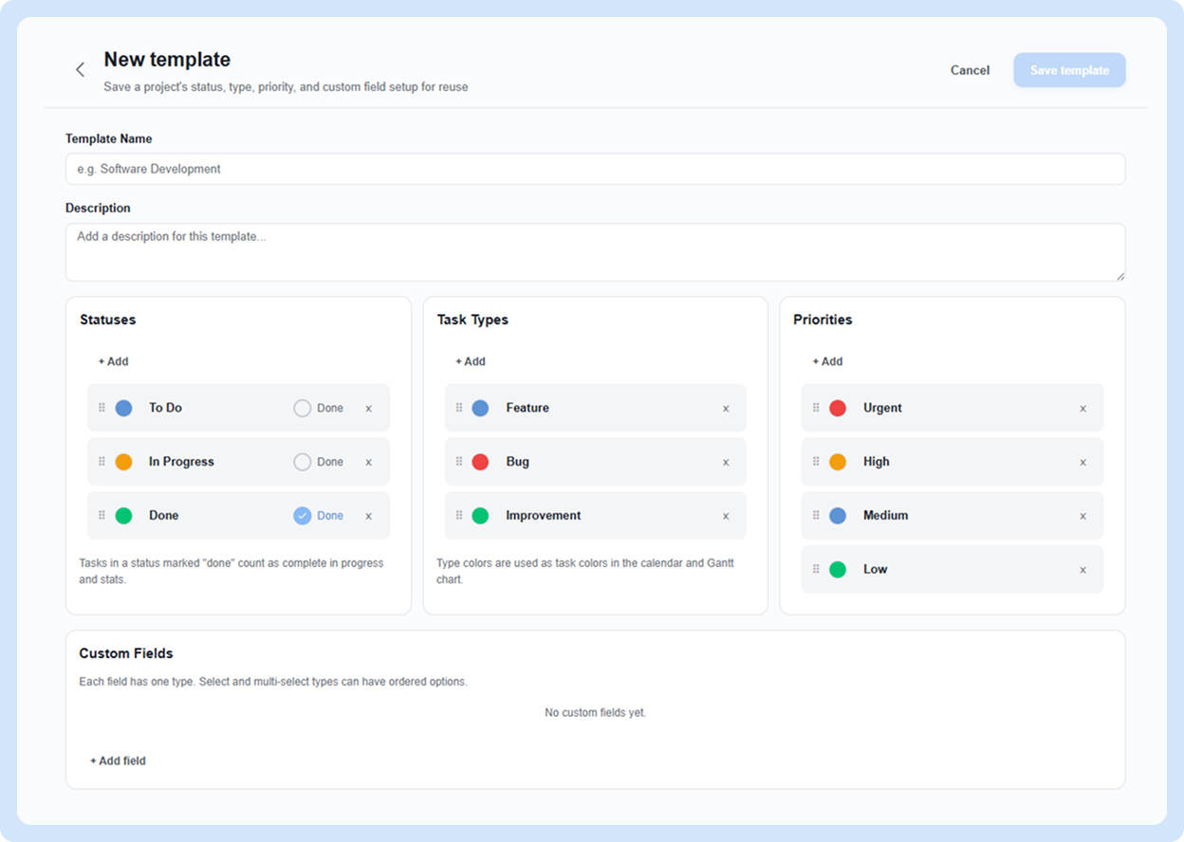
Task: Click the Cancel button
Action: pyautogui.click(x=970, y=70)
